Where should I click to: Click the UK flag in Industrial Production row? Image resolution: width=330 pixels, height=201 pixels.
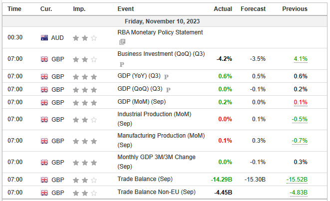coord(44,119)
